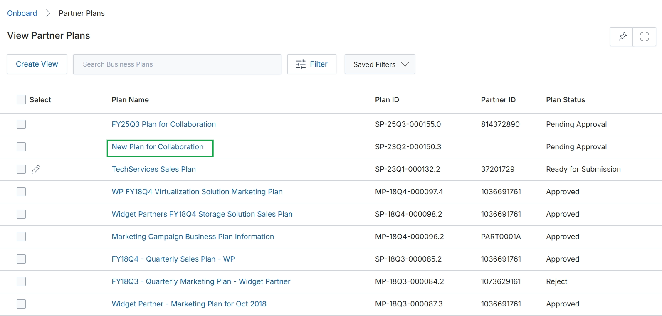Check the New Plan for Collaboration row
This screenshot has height=316, width=662.
tap(21, 147)
